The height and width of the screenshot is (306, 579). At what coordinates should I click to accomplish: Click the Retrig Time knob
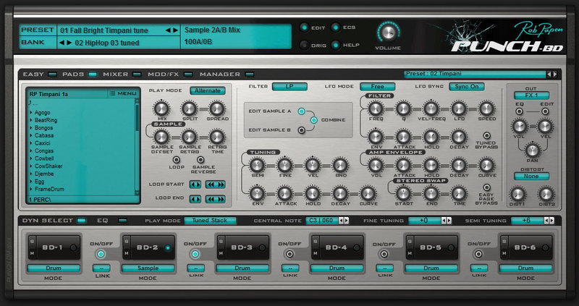tap(216, 137)
